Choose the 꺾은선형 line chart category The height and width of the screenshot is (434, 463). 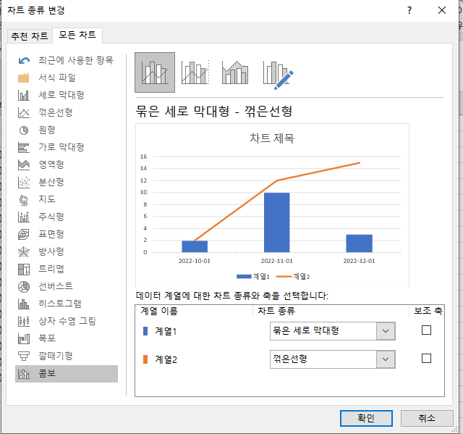(x=67, y=112)
